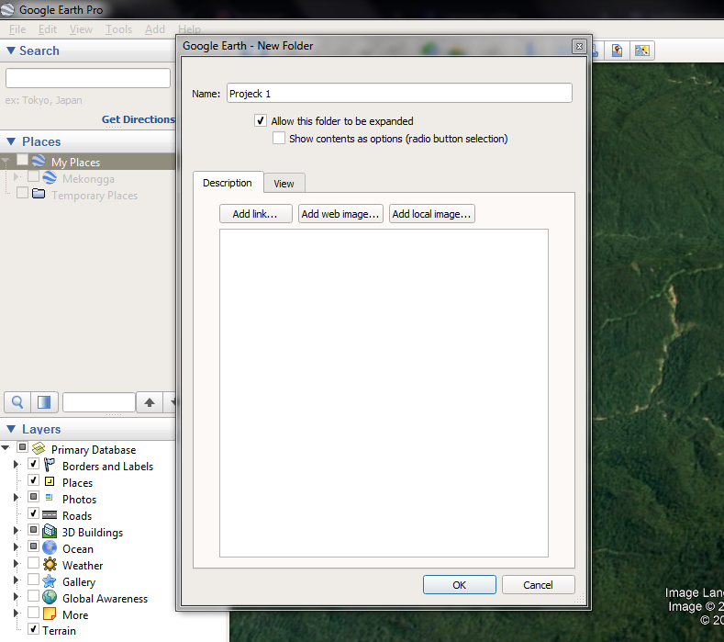Click the Places filter text field
Screen dimensions: 724x642
click(x=99, y=402)
